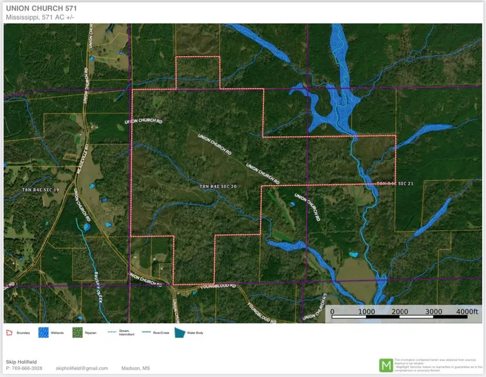
Task: Click the Wetlands legend swatch
Action: coord(44,332)
